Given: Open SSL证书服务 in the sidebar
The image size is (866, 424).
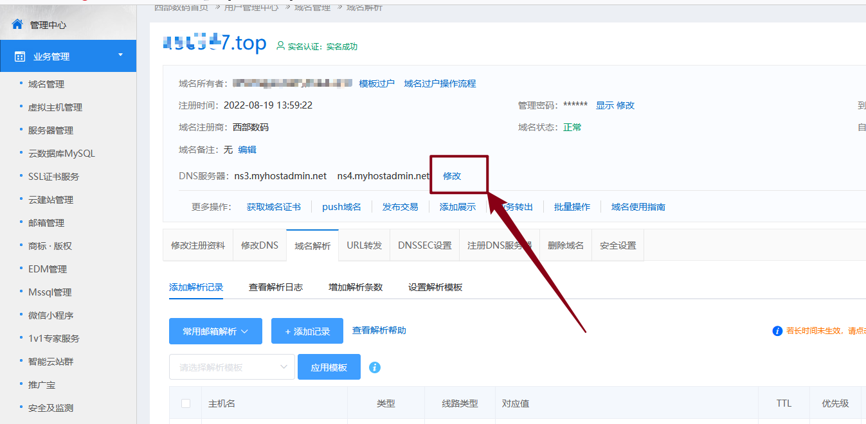Looking at the screenshot, I should (53, 177).
